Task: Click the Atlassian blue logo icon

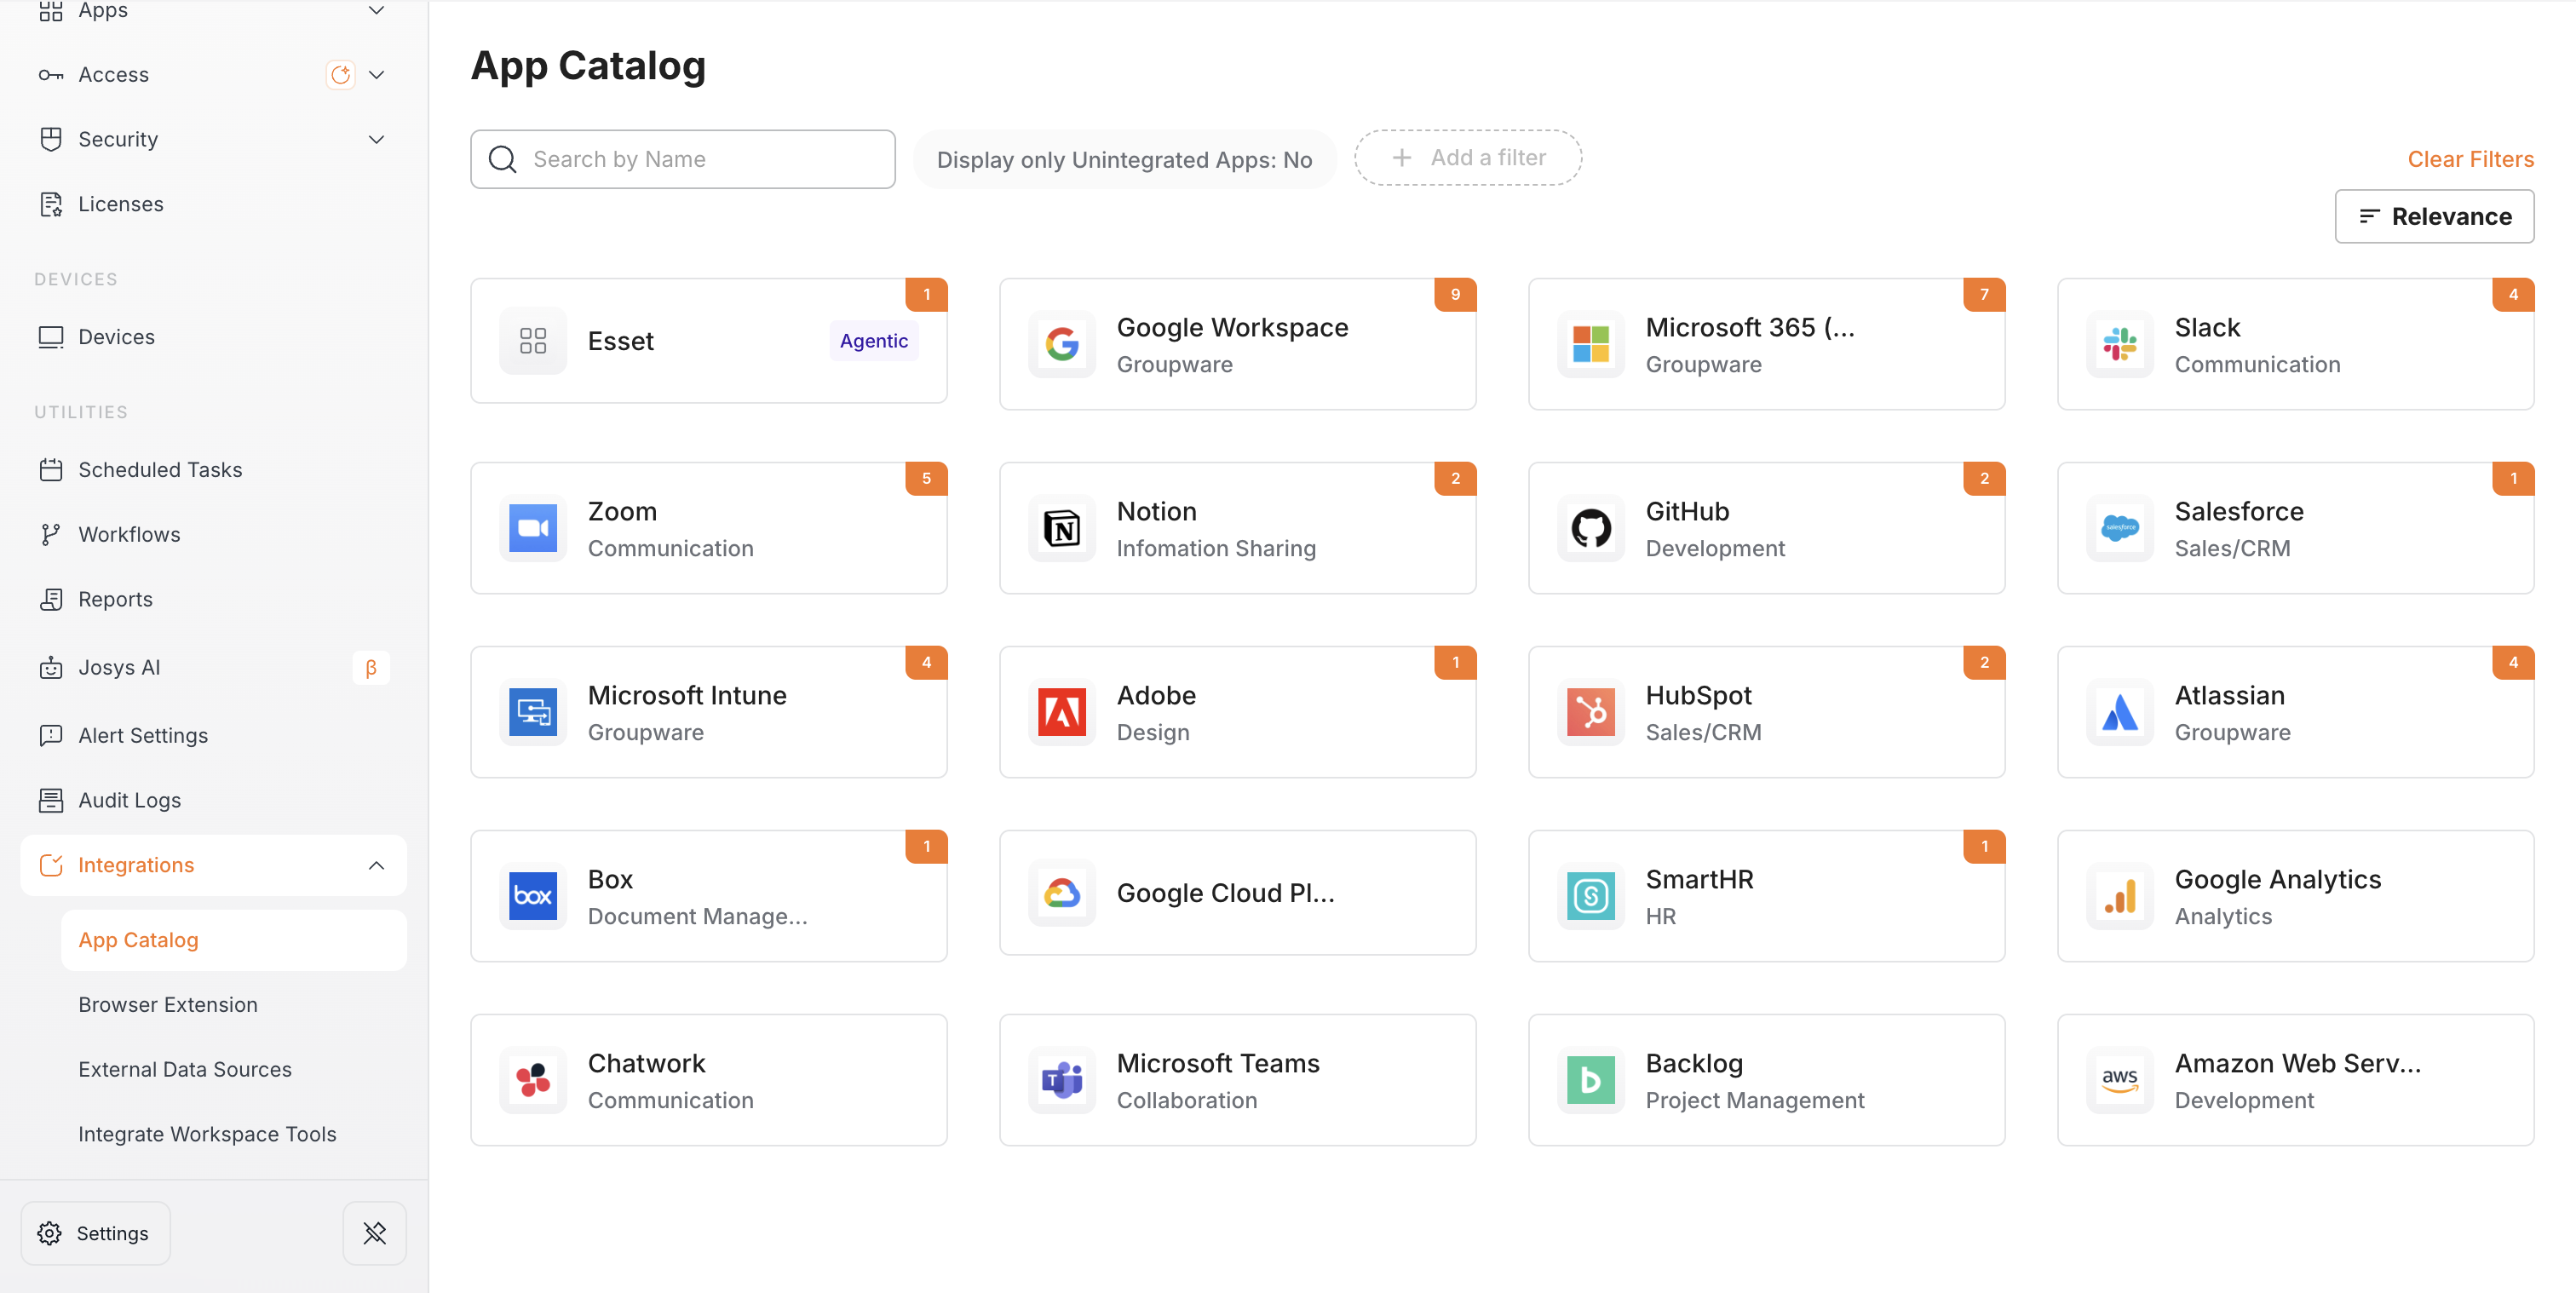Action: (2120, 712)
